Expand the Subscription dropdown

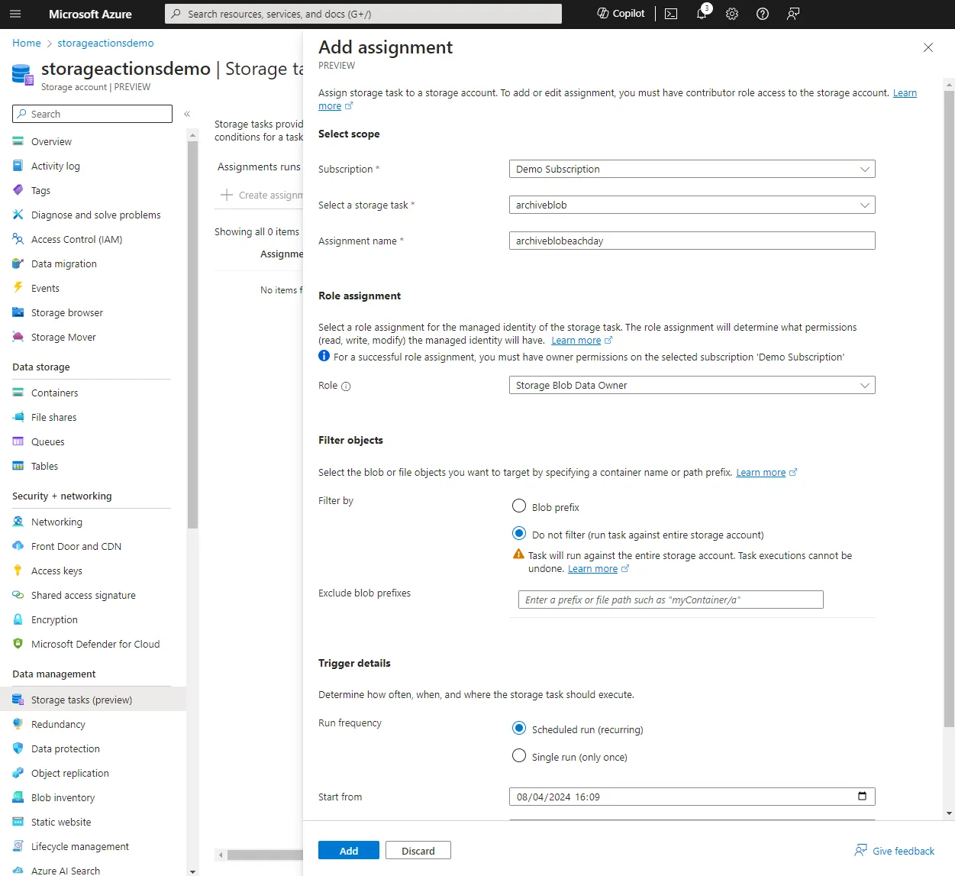click(x=692, y=169)
